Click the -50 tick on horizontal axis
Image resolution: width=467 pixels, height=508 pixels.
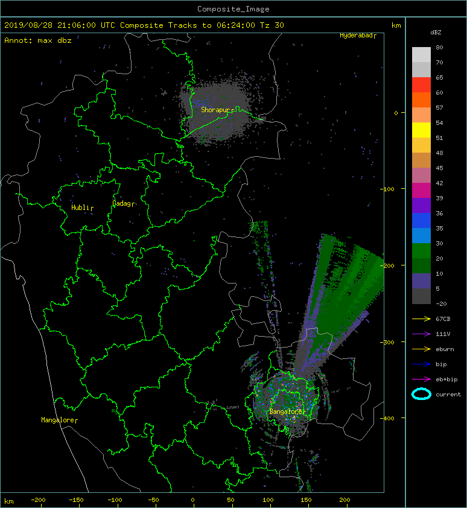[153, 500]
